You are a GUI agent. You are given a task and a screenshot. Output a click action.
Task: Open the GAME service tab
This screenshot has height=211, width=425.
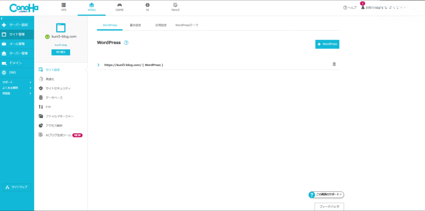pyautogui.click(x=120, y=7)
